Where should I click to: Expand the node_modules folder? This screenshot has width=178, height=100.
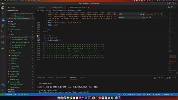click(15, 29)
